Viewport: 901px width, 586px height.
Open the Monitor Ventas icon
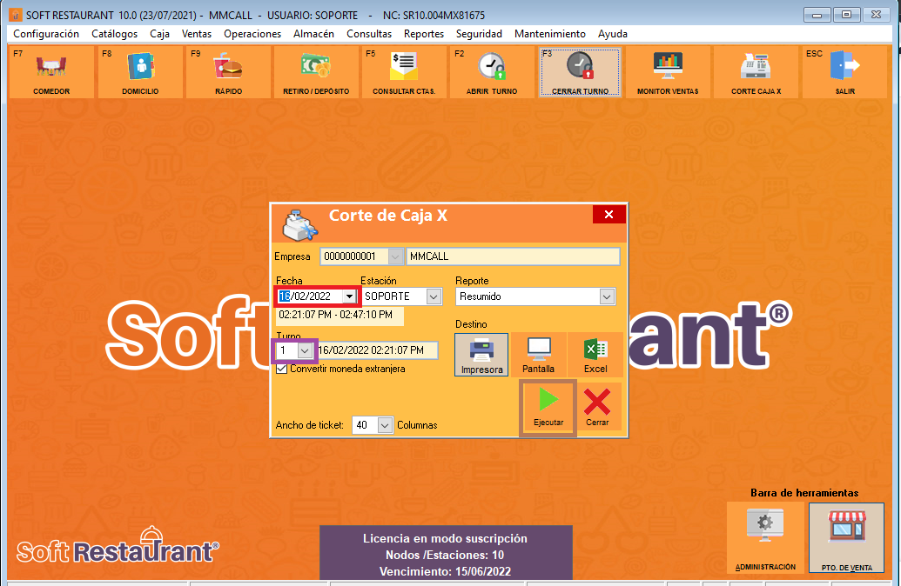tap(668, 71)
